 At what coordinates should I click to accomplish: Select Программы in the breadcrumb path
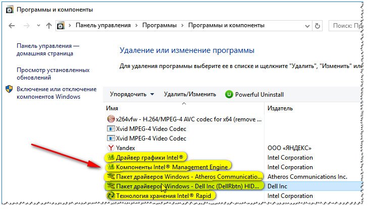[x=161, y=25]
